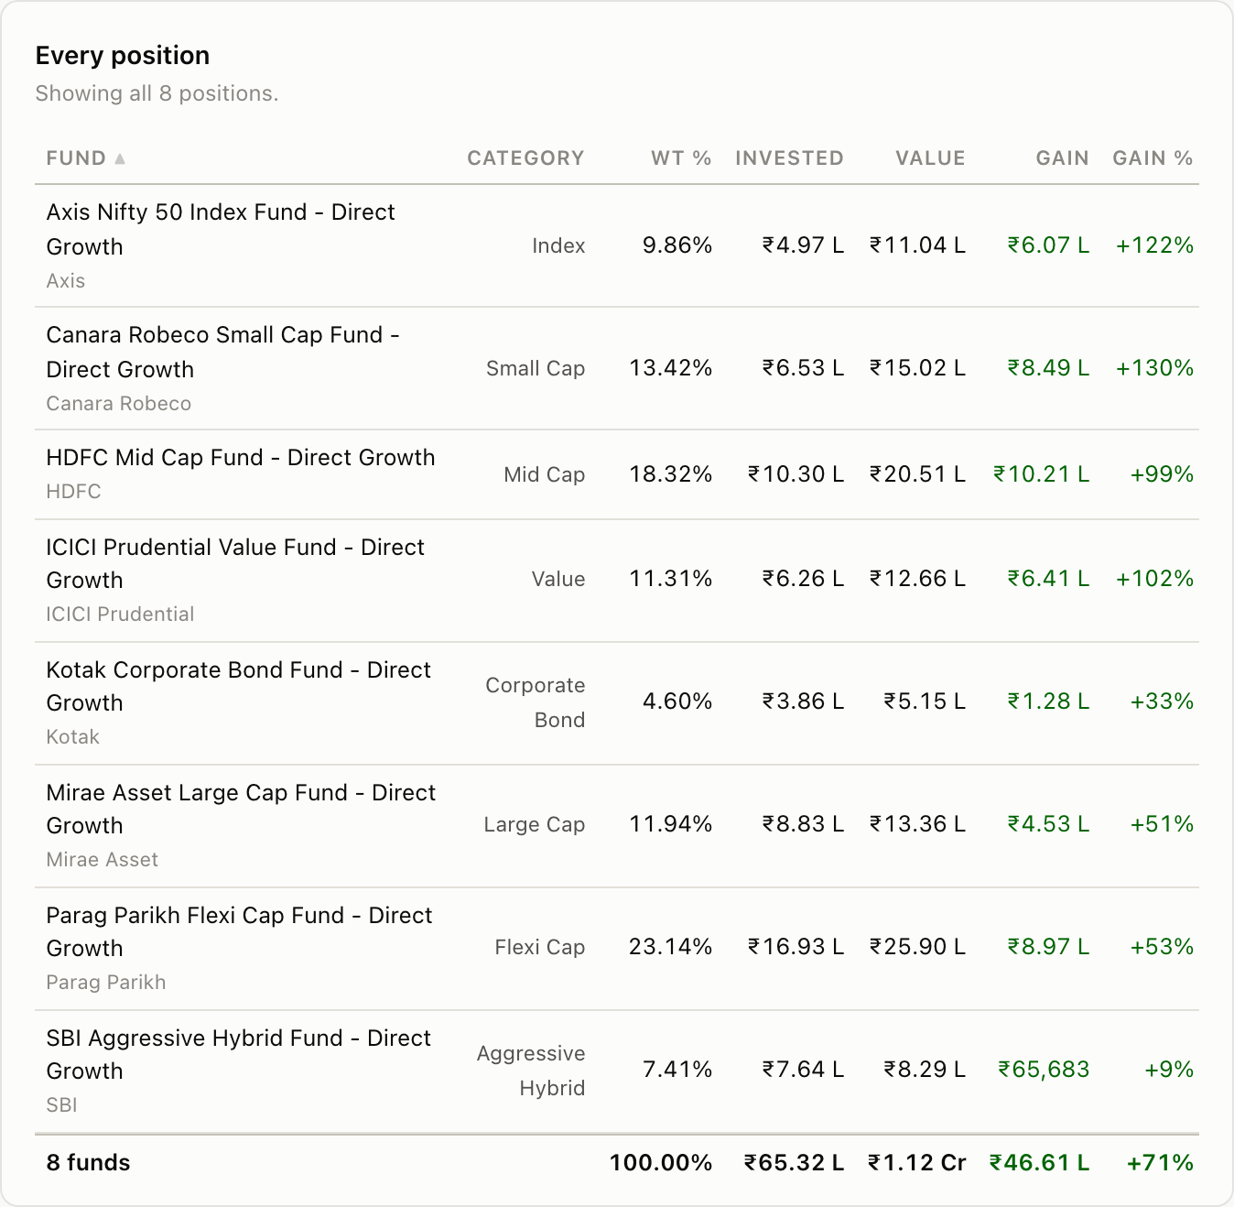1234x1207 pixels.
Task: Sort by the INVESTED column header
Action: pos(789,158)
